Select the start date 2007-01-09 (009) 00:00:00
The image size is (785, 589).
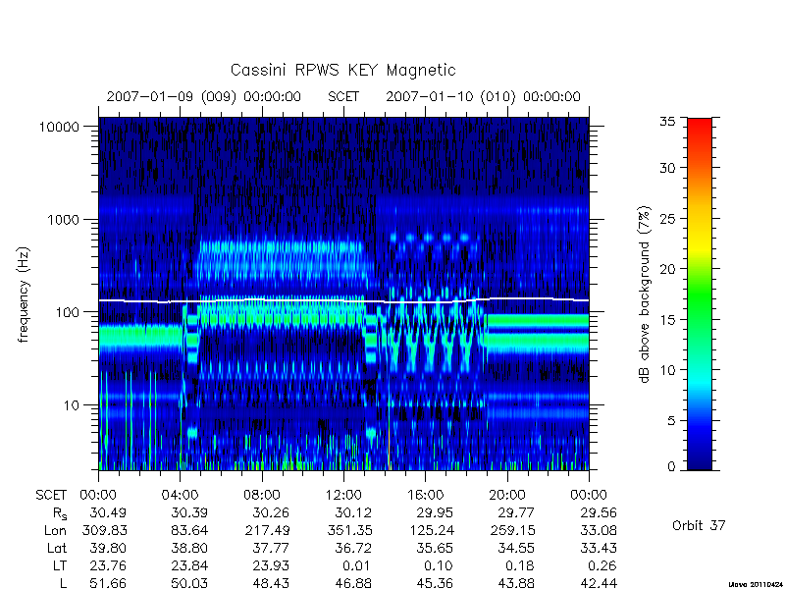tap(204, 96)
